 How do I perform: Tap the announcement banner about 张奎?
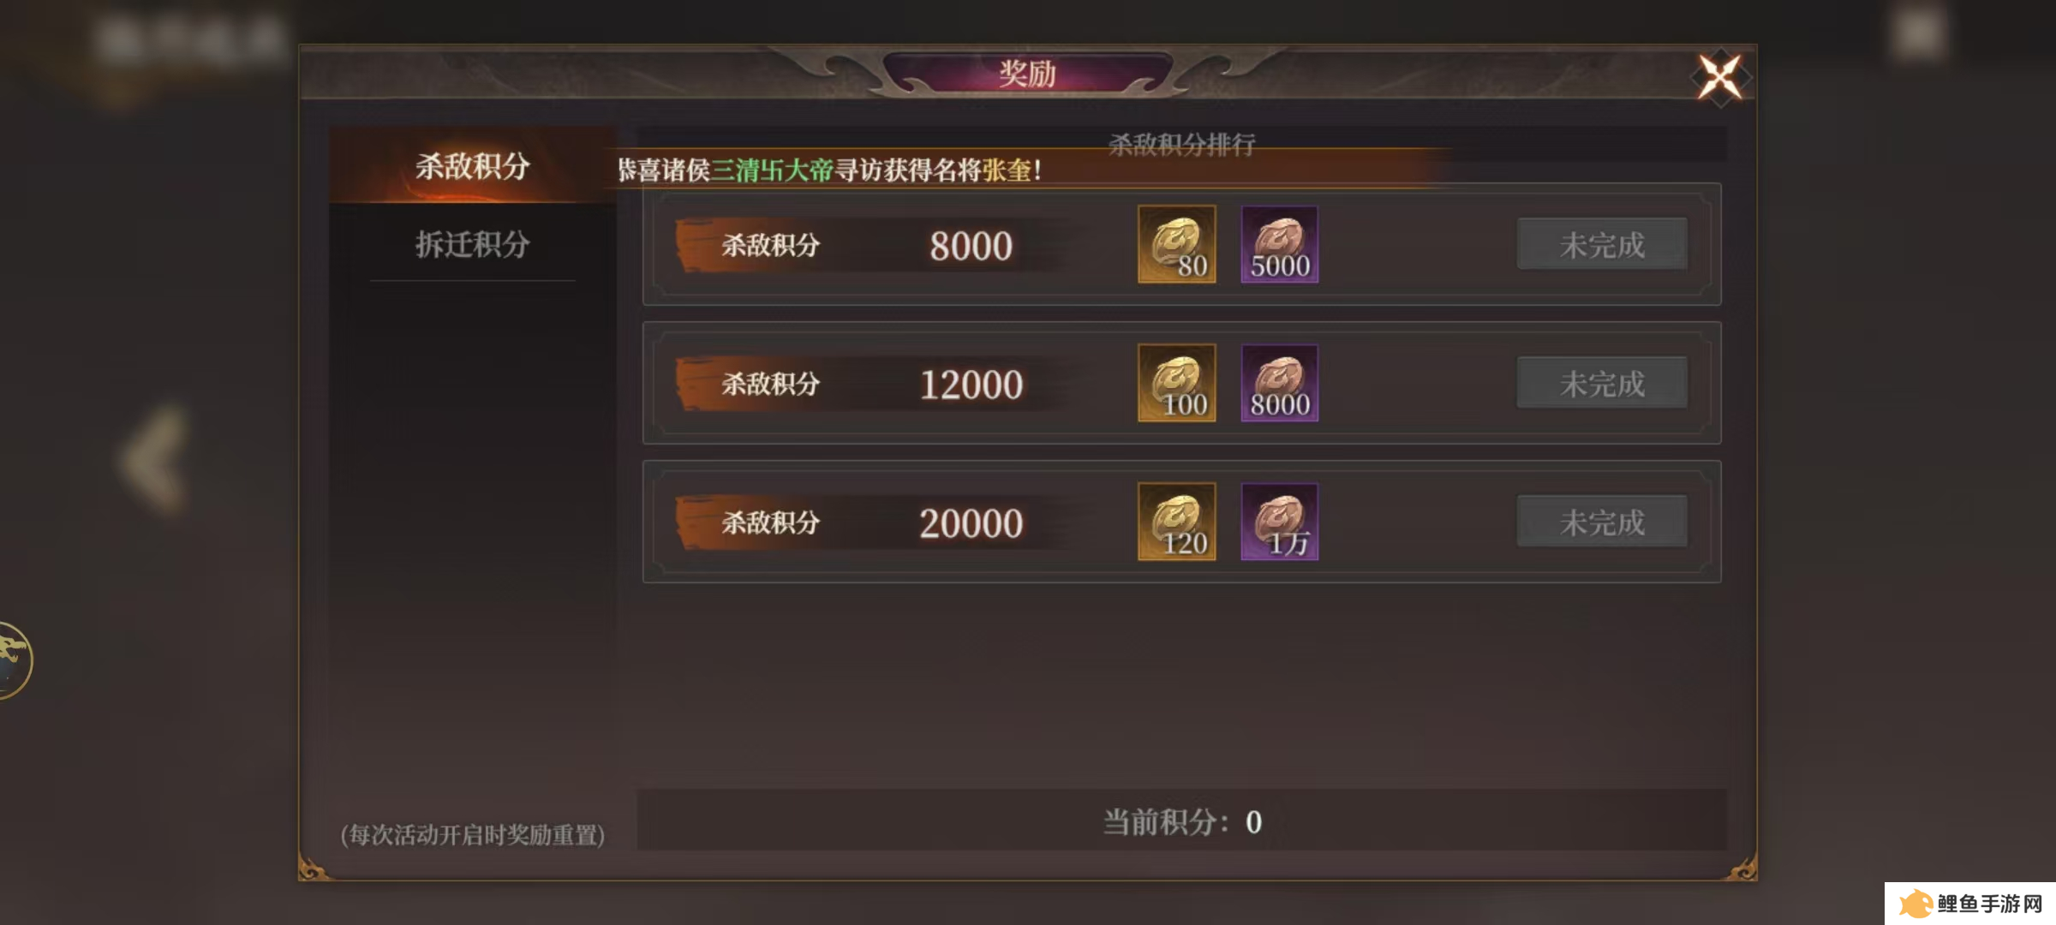click(829, 170)
